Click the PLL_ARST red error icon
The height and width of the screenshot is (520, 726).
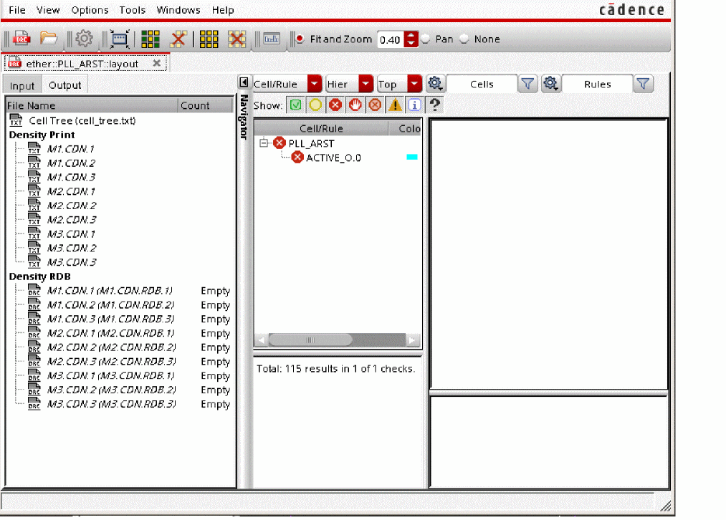click(280, 143)
